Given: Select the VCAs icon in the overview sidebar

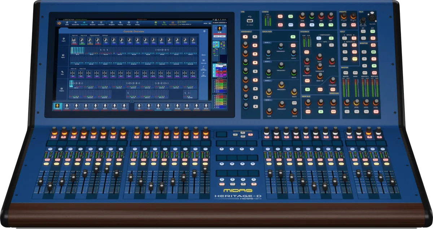Looking at the screenshot, I should tap(62, 72).
